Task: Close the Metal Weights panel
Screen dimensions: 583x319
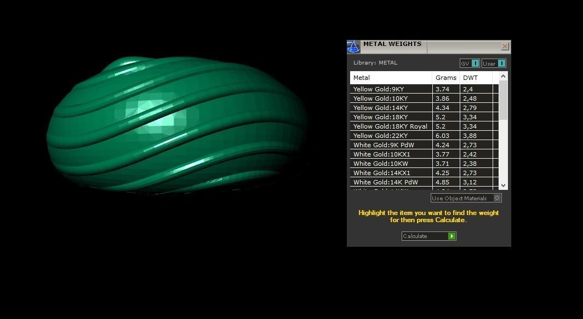Action: pyautogui.click(x=505, y=47)
